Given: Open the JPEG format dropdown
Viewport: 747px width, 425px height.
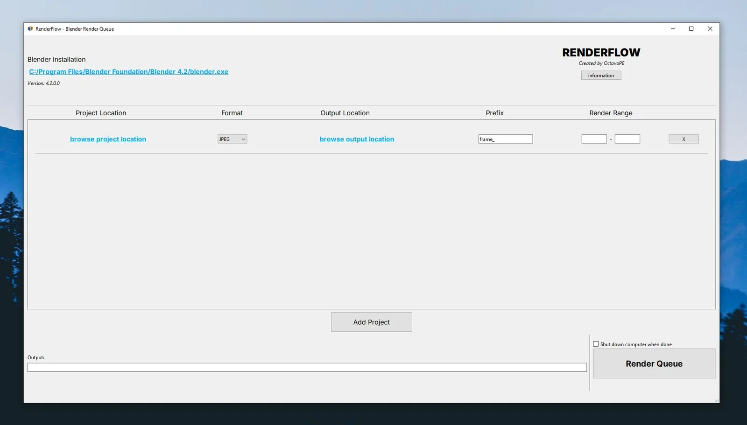Looking at the screenshot, I should click(x=232, y=139).
